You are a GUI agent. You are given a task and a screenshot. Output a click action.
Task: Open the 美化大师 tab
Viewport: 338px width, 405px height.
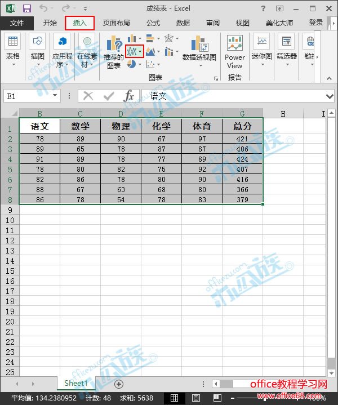coord(279,23)
